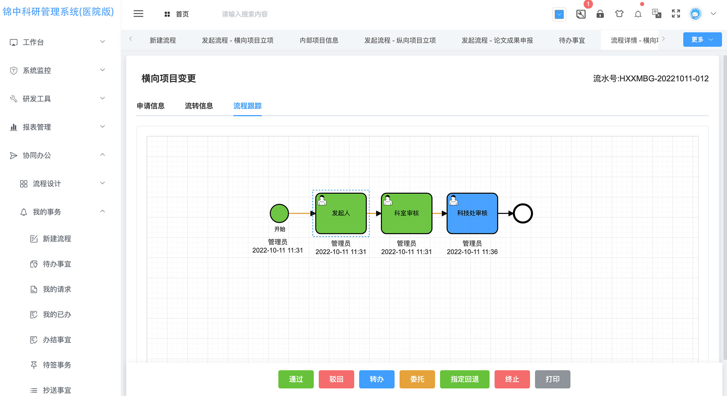Open the notifications bell
The image size is (727, 396).
(x=638, y=14)
